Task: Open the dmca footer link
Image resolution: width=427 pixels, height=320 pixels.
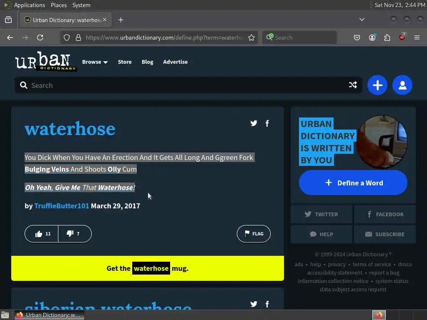Action: click(405, 264)
